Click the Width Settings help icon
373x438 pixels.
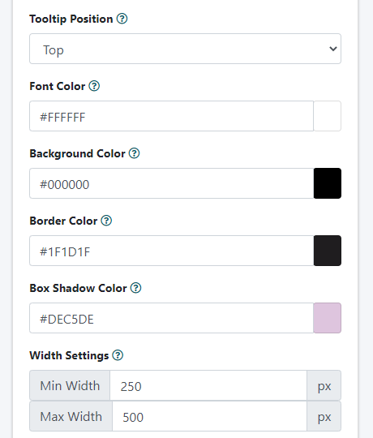point(118,355)
